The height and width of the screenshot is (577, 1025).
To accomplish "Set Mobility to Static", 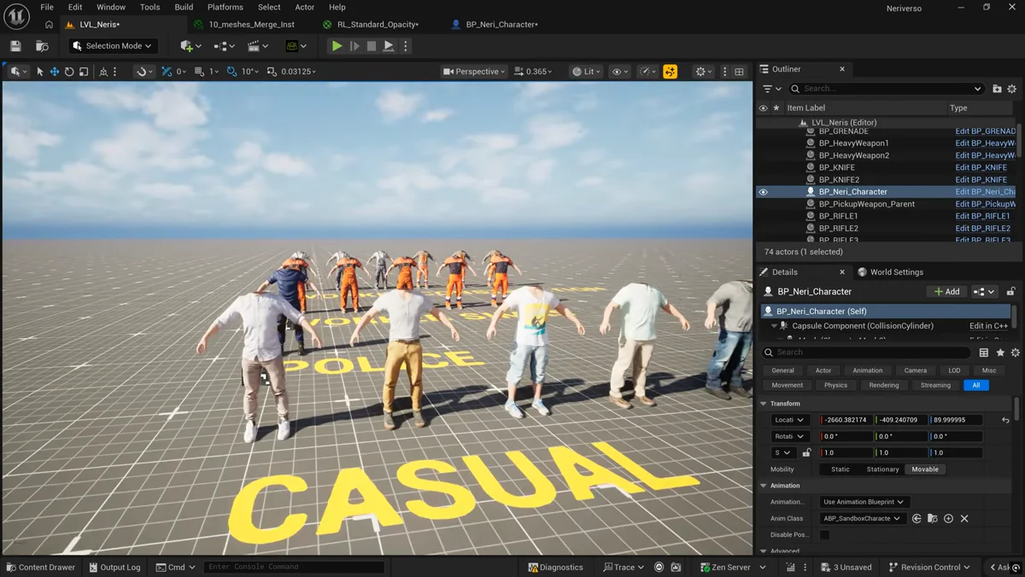I will pos(840,469).
